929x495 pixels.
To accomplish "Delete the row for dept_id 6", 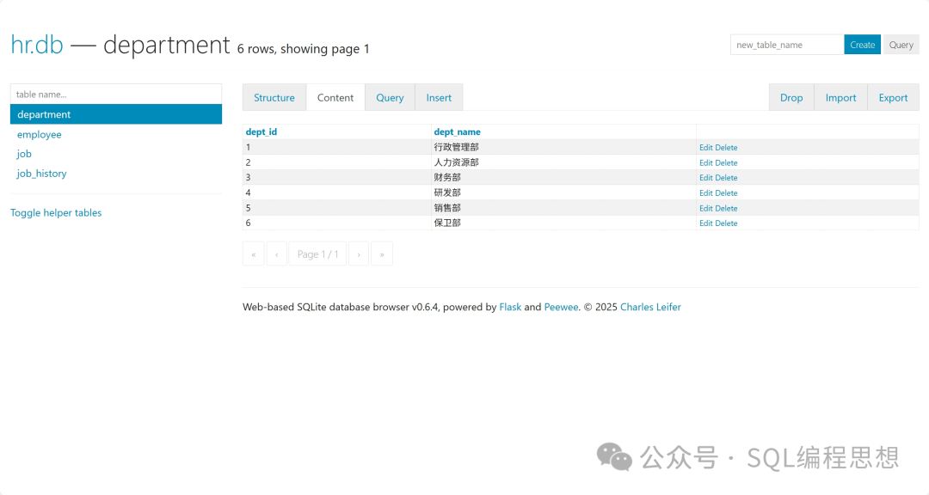I will (727, 223).
